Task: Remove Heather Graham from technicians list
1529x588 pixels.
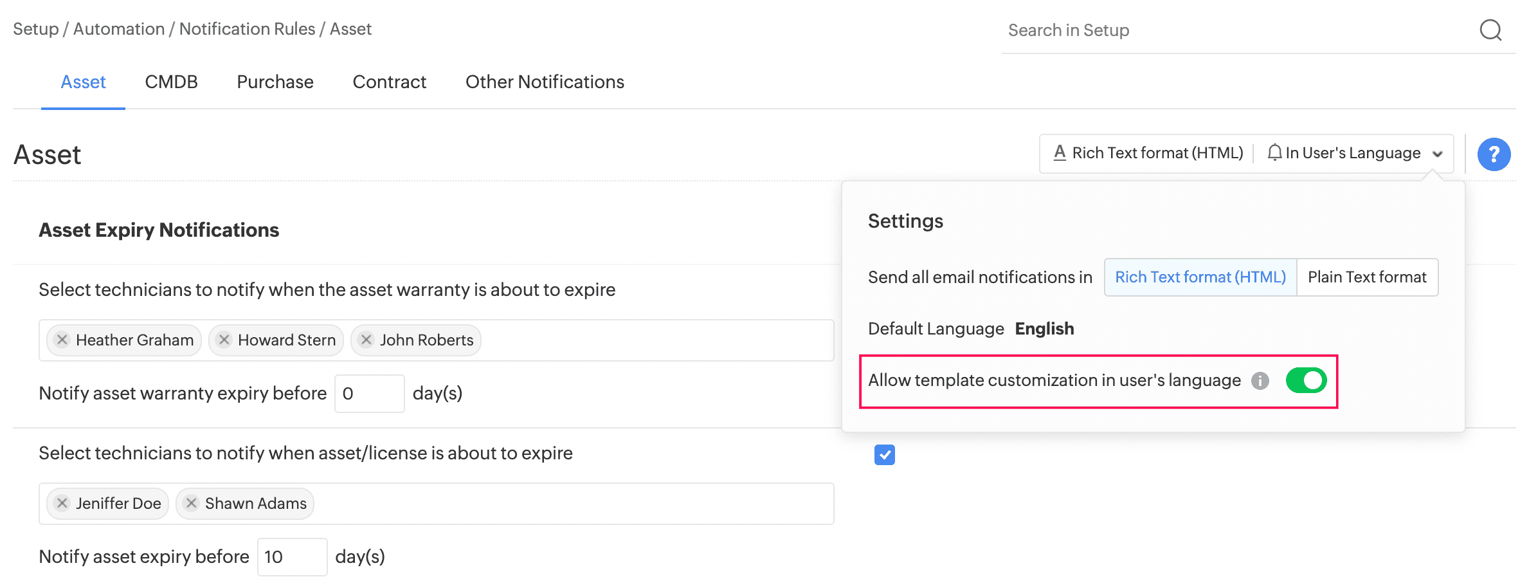Action: click(62, 340)
